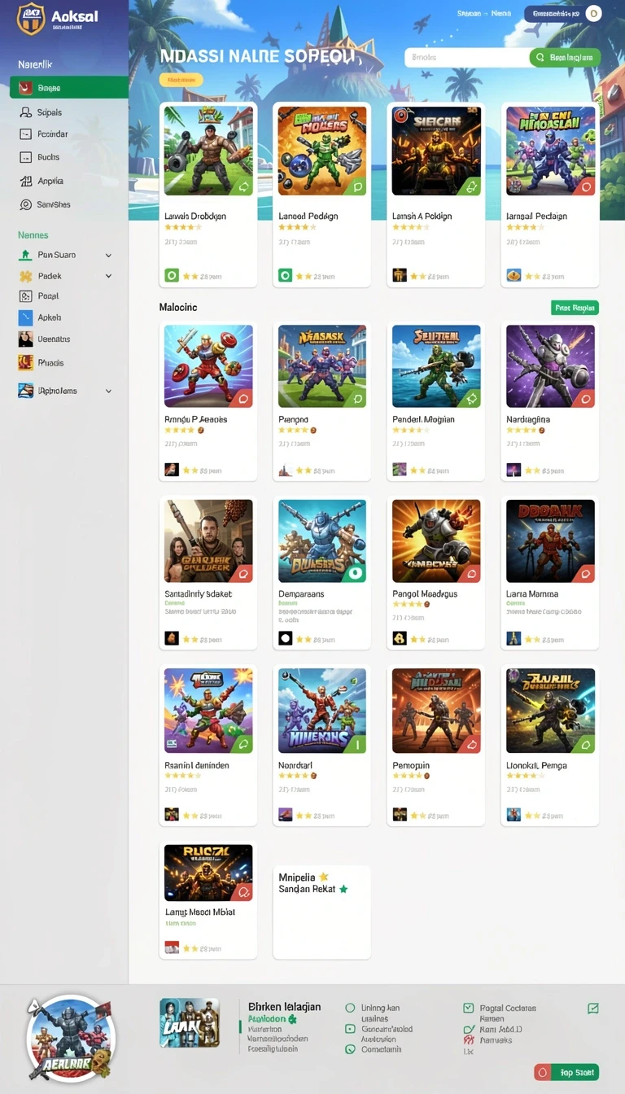Viewport: 625px width, 1094px height.
Task: Open the Nleah header link
Action: [500, 14]
